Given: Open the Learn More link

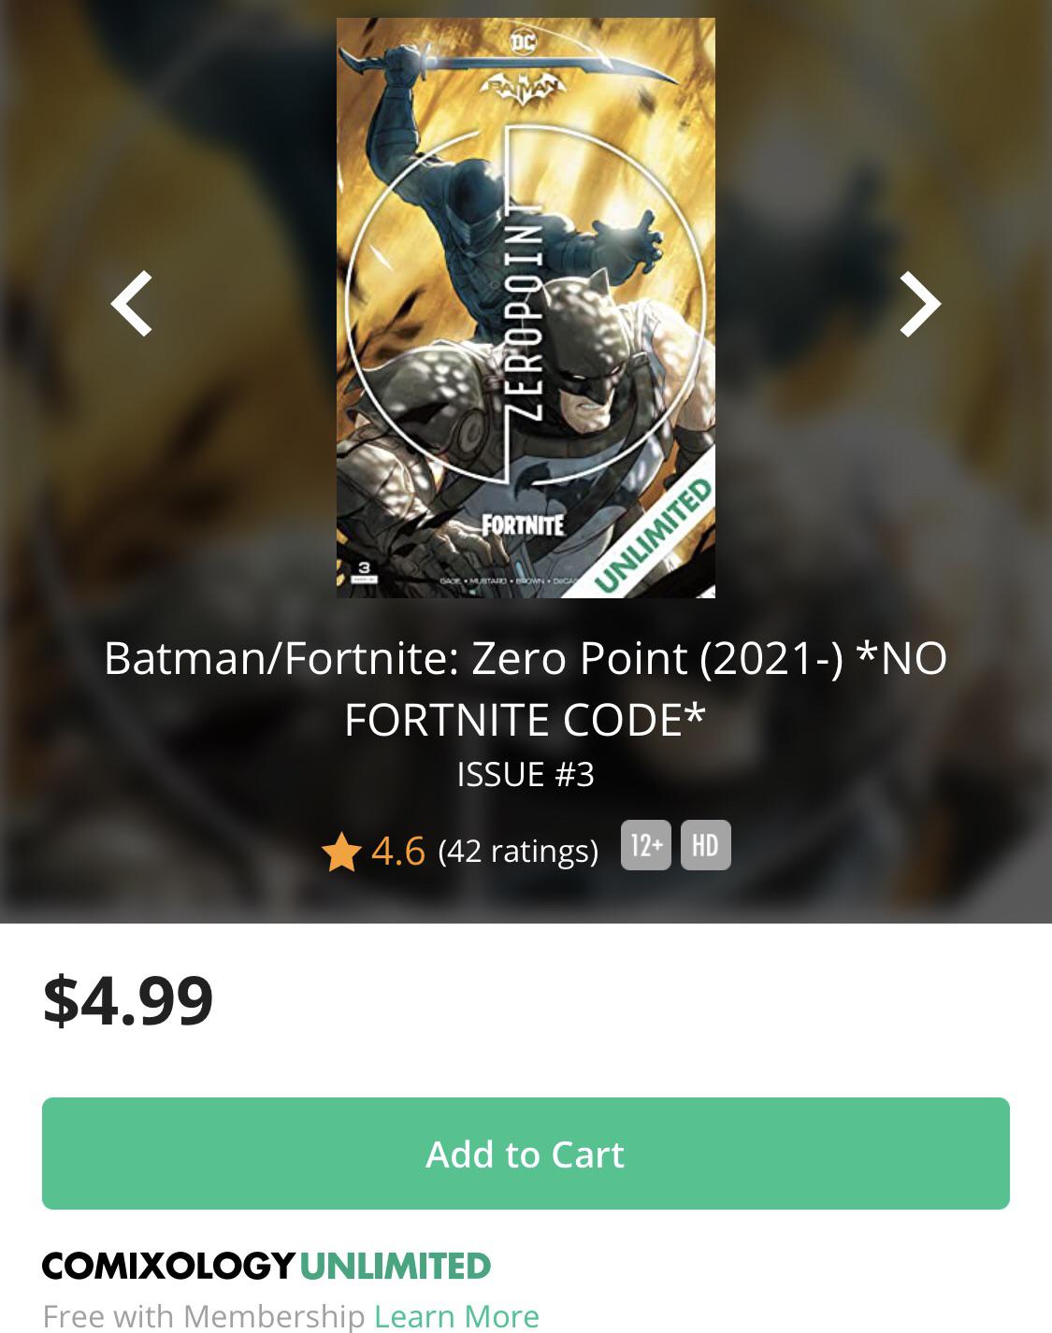Looking at the screenshot, I should [456, 1314].
